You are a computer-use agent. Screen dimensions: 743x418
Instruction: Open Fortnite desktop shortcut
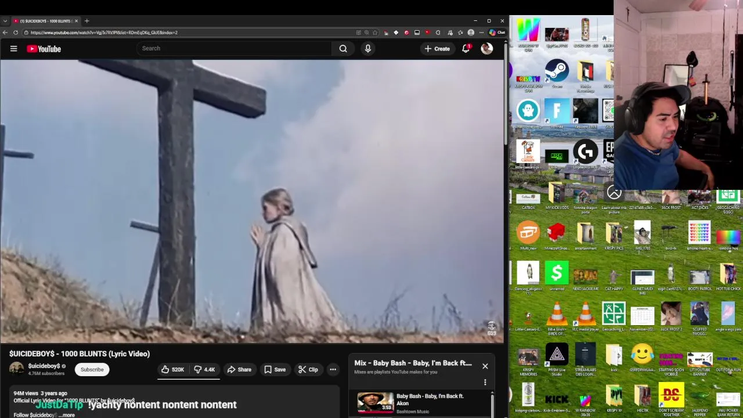coord(557,114)
